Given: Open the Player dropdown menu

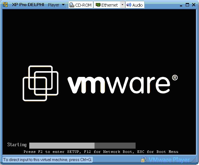Looking at the screenshot, I should (56, 5).
